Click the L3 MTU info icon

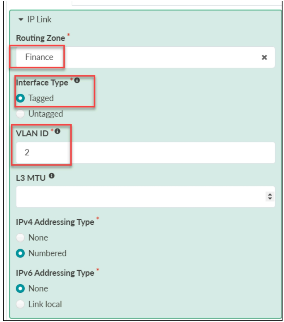pos(52,176)
